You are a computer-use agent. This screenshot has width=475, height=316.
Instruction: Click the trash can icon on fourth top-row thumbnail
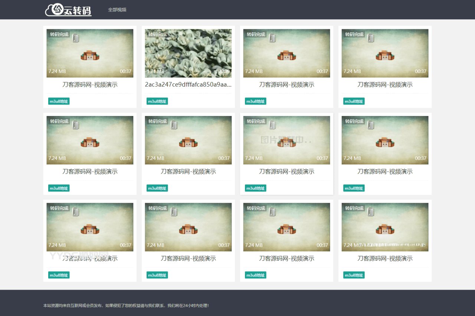[x=371, y=38]
